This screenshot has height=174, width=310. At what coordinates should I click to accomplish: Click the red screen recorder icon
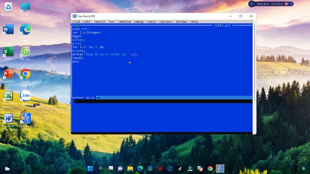[286, 4]
